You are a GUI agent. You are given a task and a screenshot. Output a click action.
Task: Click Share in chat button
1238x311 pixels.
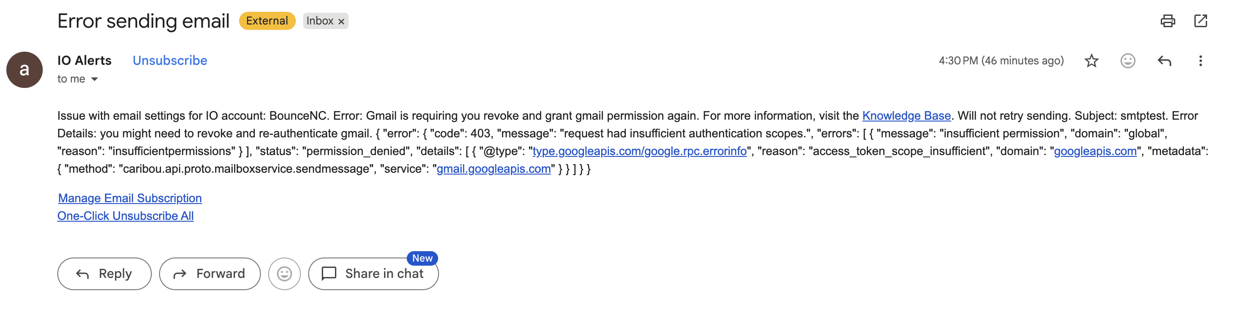click(374, 274)
